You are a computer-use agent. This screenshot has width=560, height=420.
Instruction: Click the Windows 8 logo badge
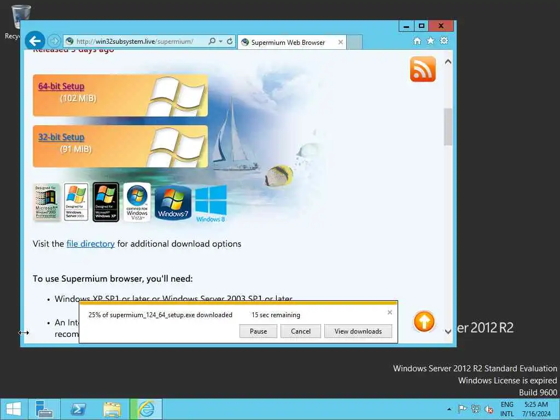(211, 203)
